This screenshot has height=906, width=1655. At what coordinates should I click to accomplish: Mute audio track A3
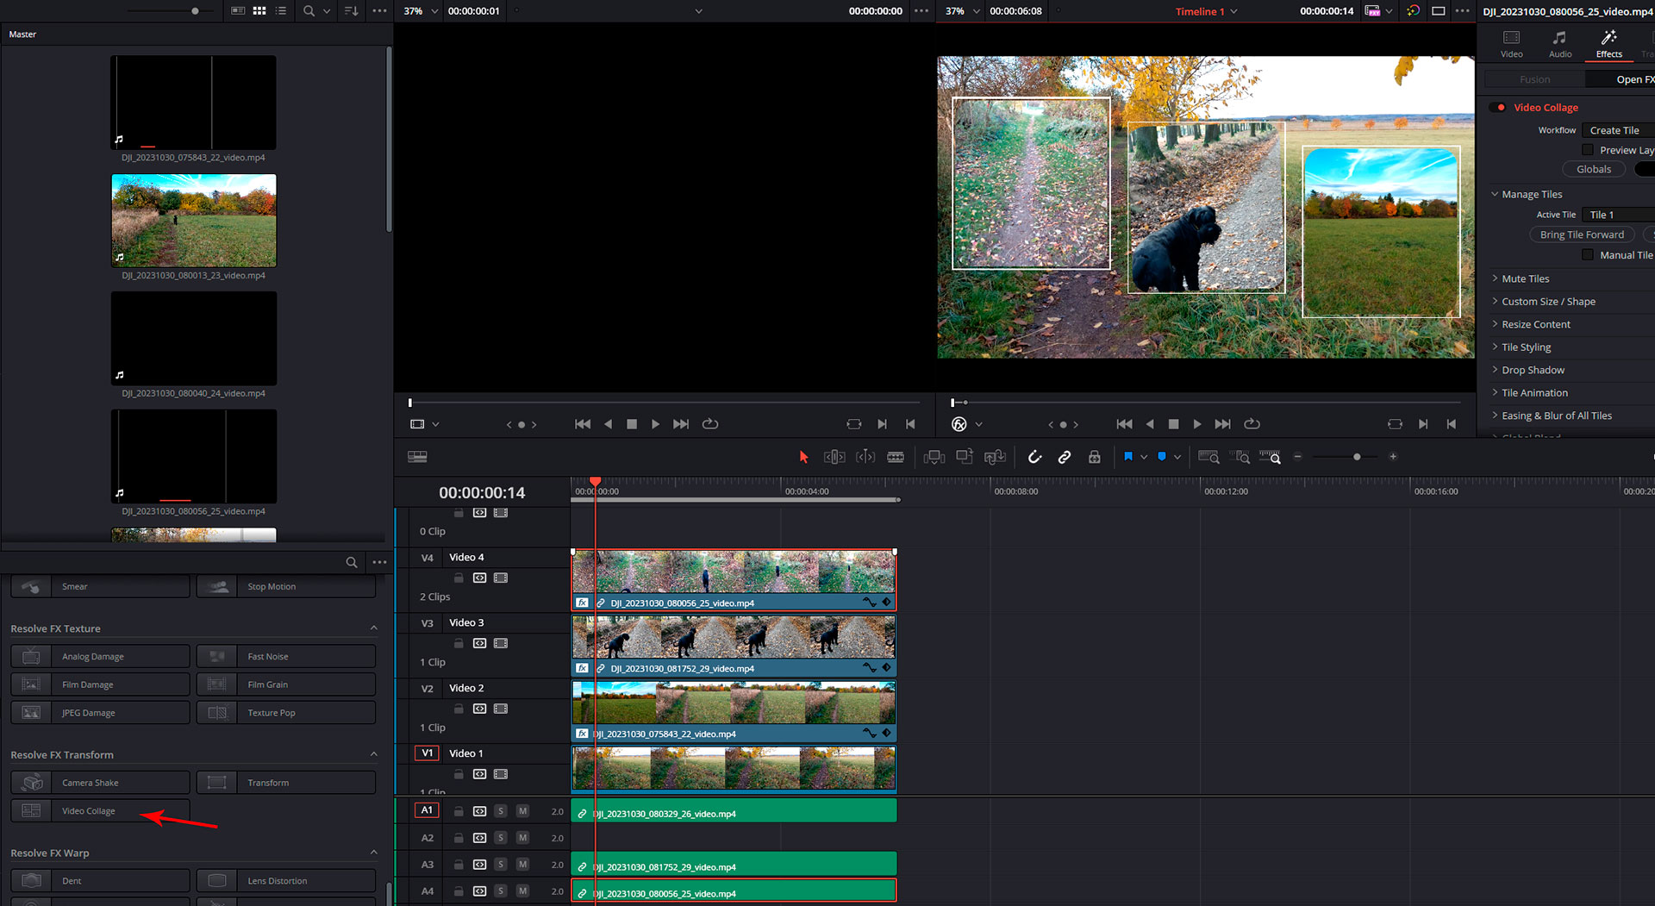click(x=522, y=865)
